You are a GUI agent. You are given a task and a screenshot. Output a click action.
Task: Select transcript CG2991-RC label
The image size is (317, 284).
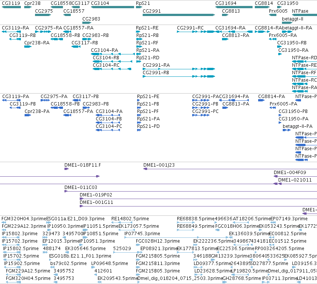[x=190, y=28]
